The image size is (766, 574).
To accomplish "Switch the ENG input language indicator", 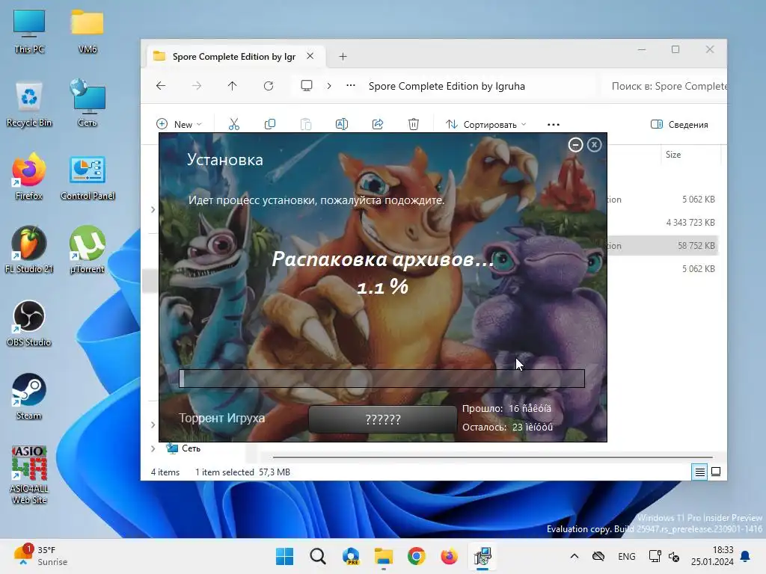I will (627, 556).
